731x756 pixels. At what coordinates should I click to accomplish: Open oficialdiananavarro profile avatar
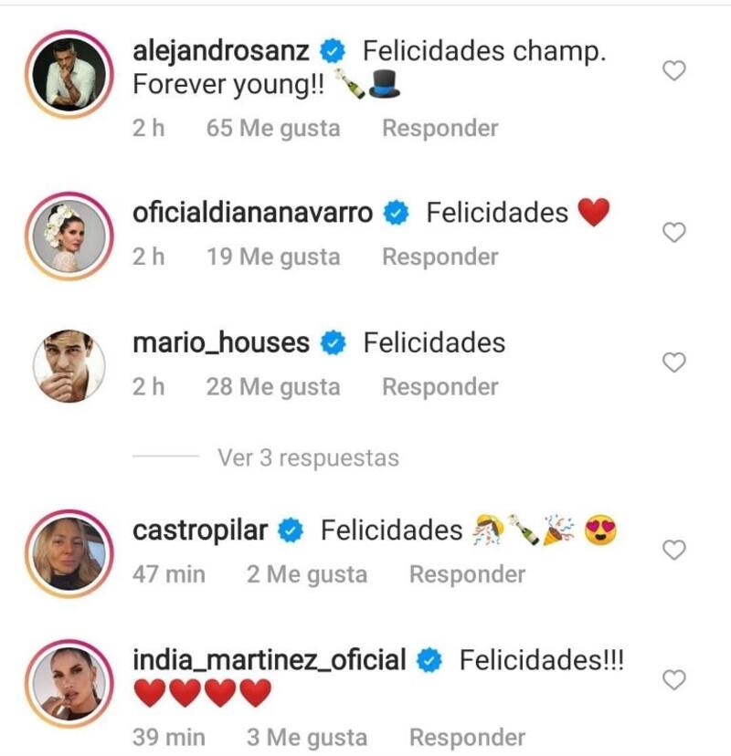71,236
